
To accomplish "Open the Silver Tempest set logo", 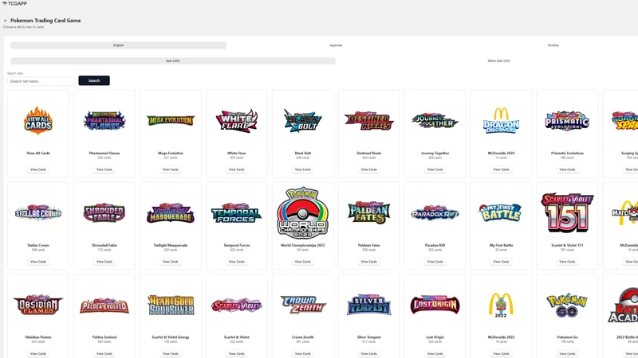I will point(368,305).
